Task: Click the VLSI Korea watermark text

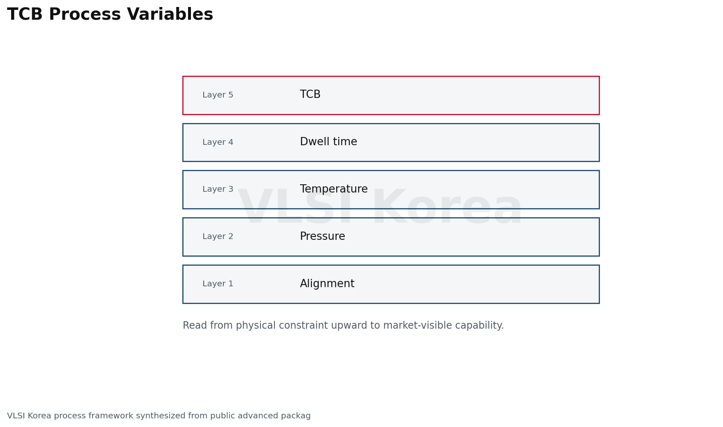Action: point(380,207)
